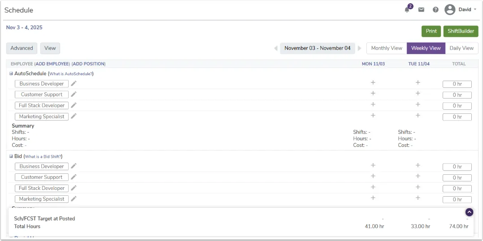
Task: Open the What is AutoSchedule? link
Action: coord(71,74)
